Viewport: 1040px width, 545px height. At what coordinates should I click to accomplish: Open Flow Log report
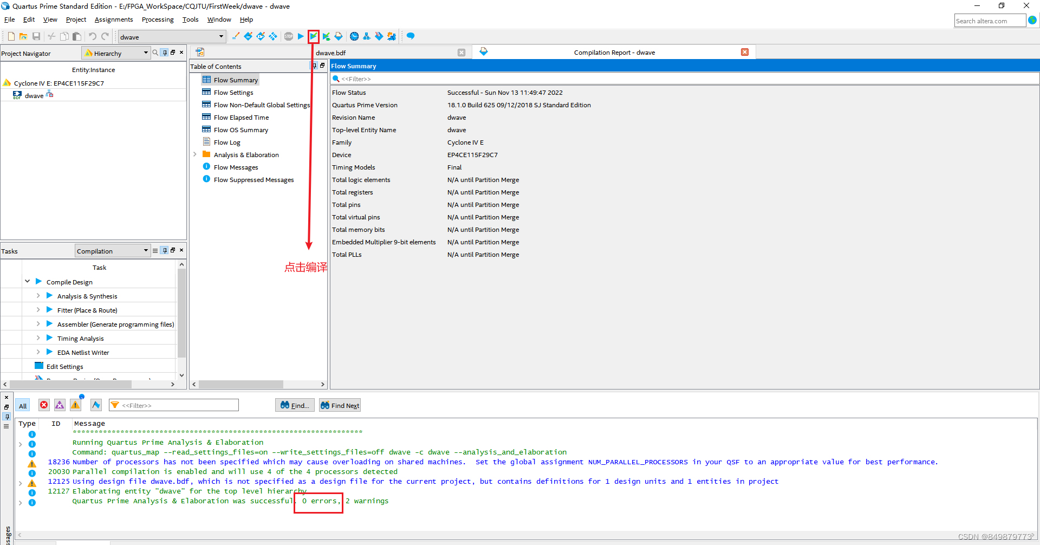[226, 142]
